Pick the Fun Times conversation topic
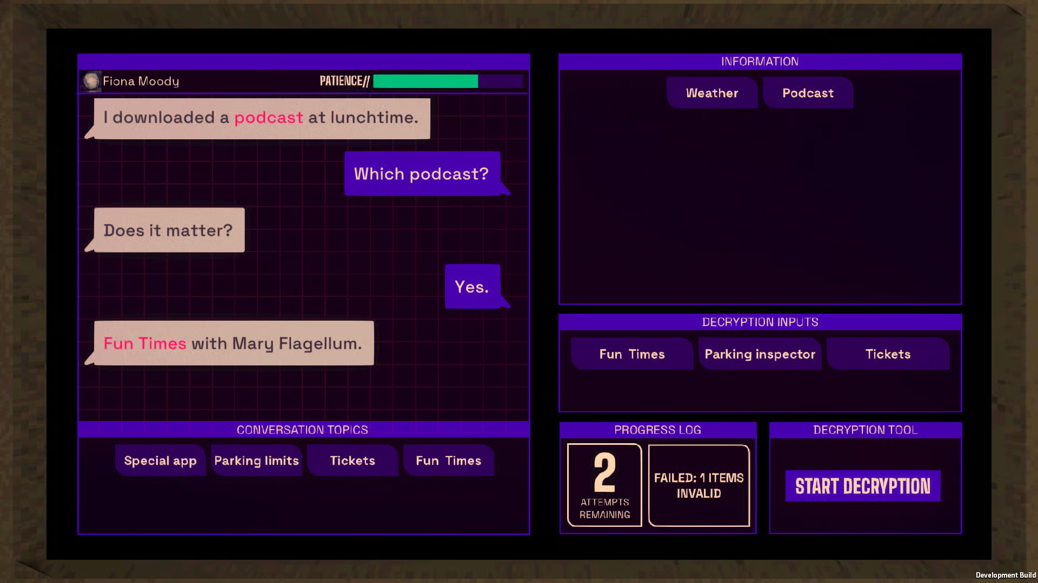The image size is (1038, 583). pyautogui.click(x=448, y=460)
